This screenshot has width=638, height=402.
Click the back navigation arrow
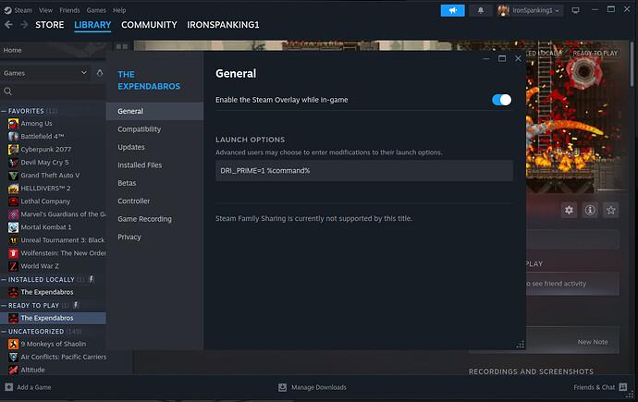pyautogui.click(x=8, y=25)
